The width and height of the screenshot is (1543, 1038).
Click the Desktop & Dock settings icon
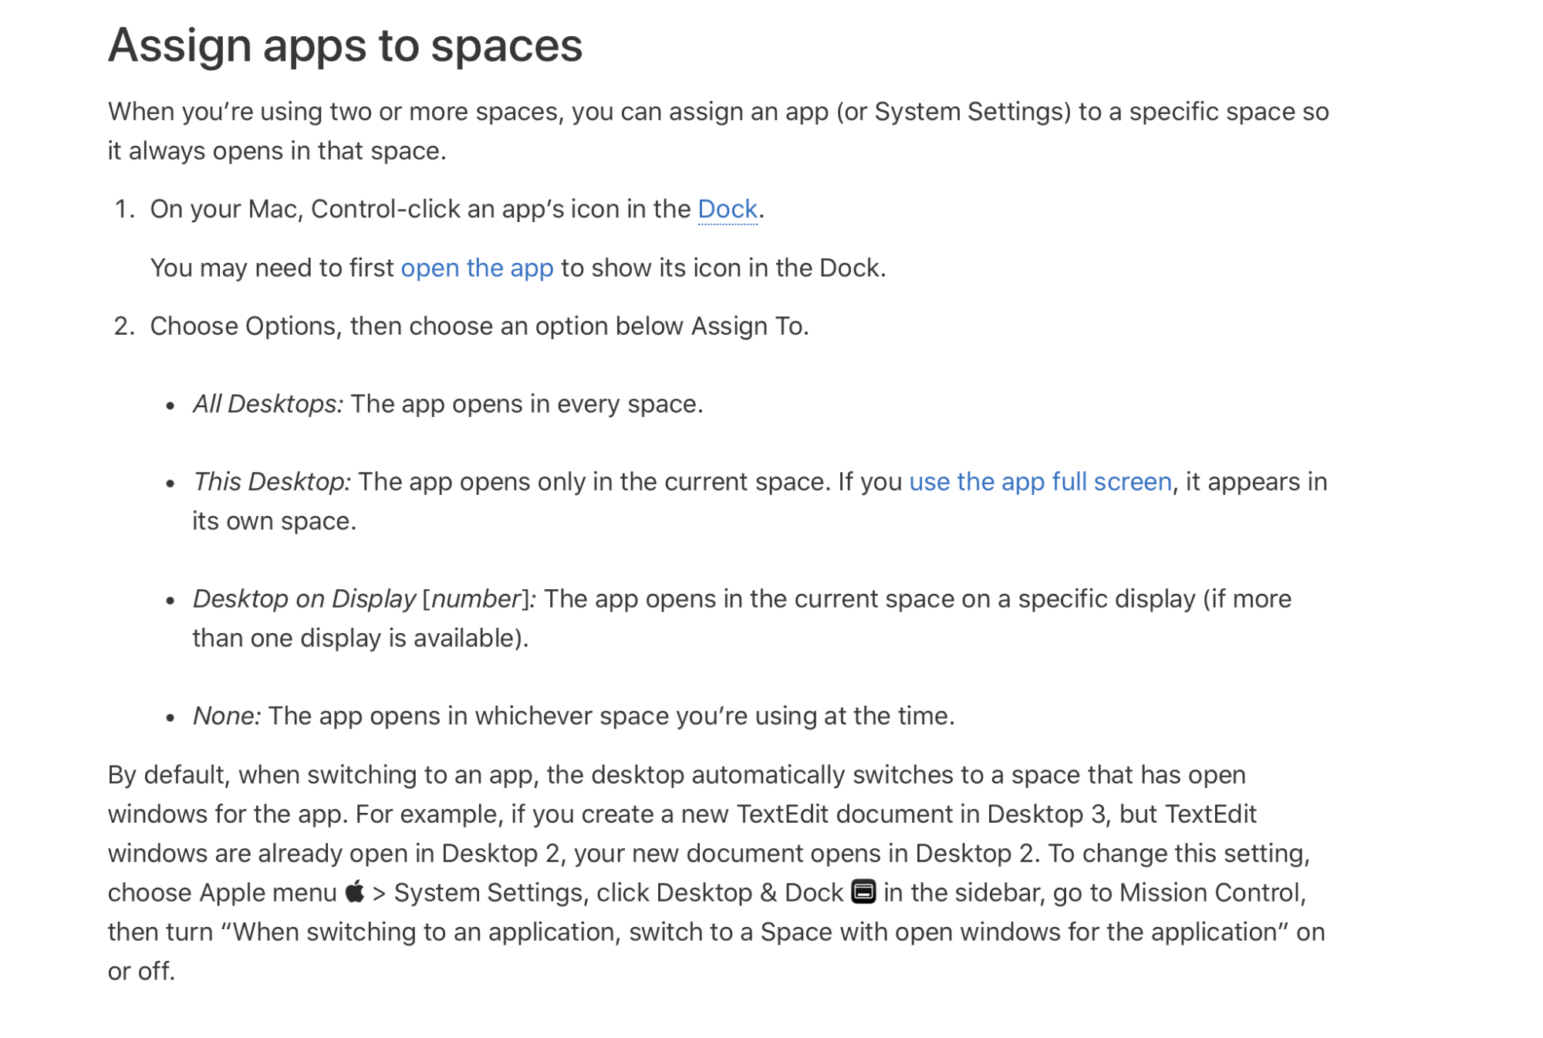point(863,891)
